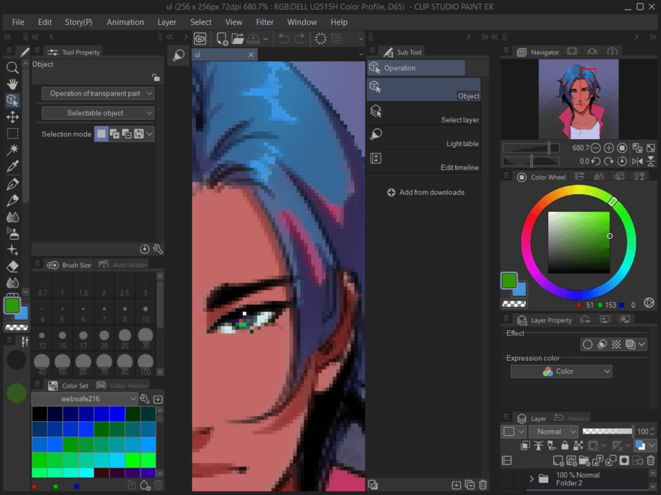Pick the Auto select magic wand tool
The height and width of the screenshot is (495, 661).
[x=12, y=150]
